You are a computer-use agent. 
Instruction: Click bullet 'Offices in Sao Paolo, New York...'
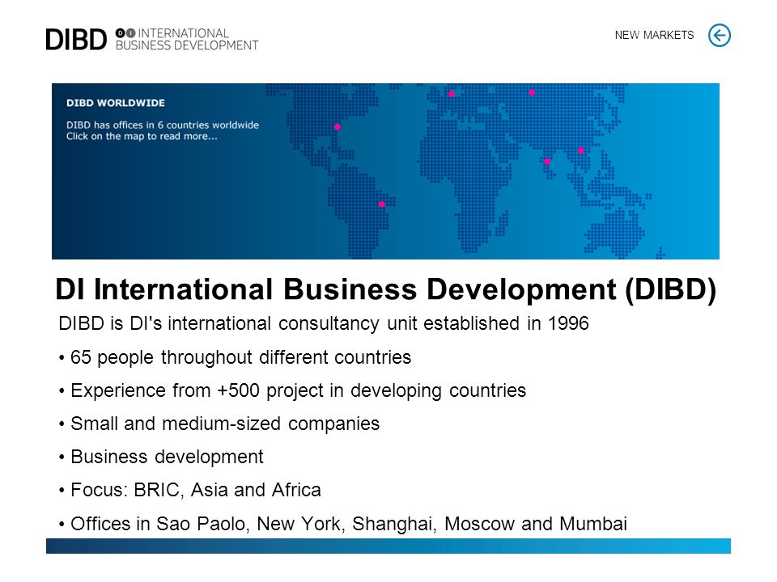pos(343,524)
